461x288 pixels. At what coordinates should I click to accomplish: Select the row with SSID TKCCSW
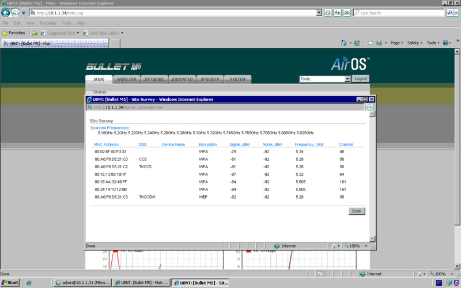(227, 197)
